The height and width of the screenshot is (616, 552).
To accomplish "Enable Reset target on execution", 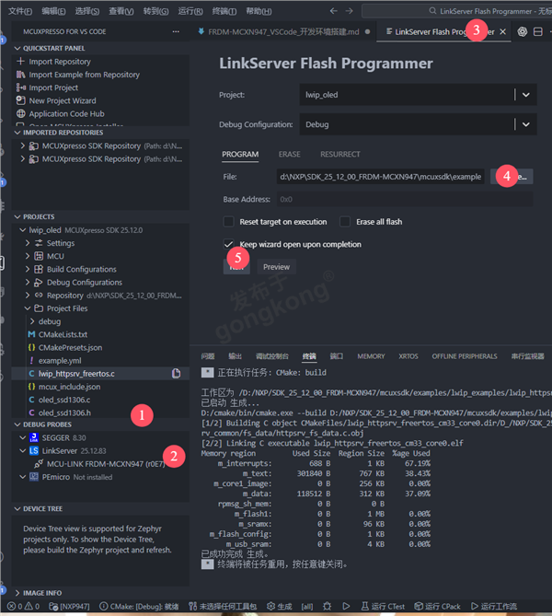I will click(x=228, y=222).
